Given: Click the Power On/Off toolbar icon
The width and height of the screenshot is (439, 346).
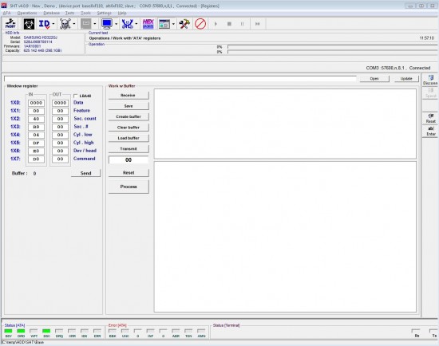Looking at the screenshot, I should 10,24.
